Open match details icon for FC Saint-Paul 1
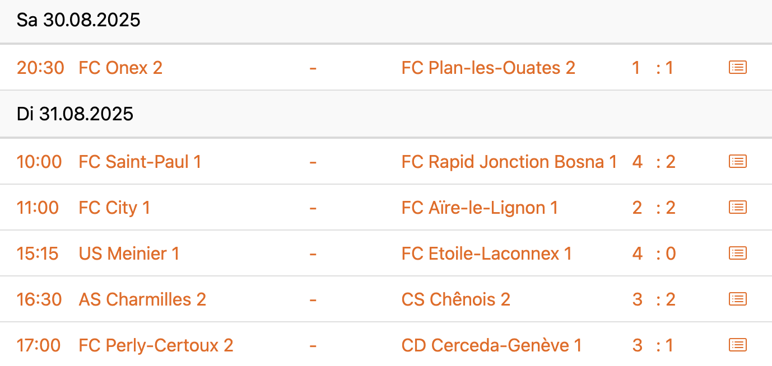The height and width of the screenshot is (366, 772). 737,162
